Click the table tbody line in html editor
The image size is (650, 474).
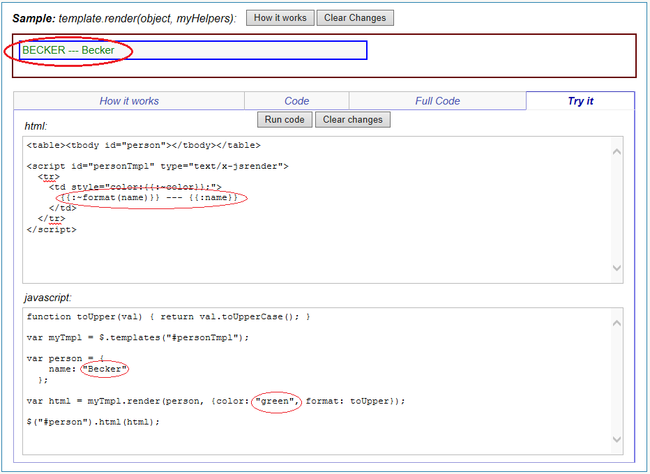point(144,145)
